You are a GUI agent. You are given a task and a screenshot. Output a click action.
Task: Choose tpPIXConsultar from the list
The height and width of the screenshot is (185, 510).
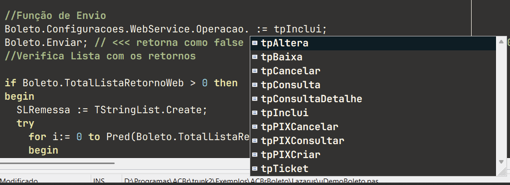(x=373, y=141)
